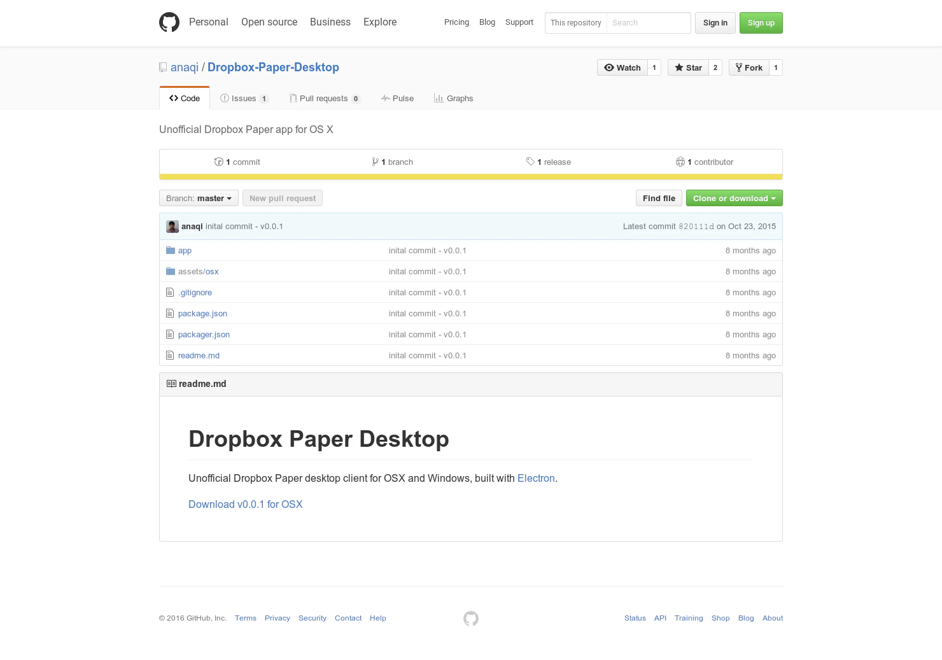This screenshot has width=942, height=660.
Task: Click the watcher count 1
Action: (x=654, y=67)
